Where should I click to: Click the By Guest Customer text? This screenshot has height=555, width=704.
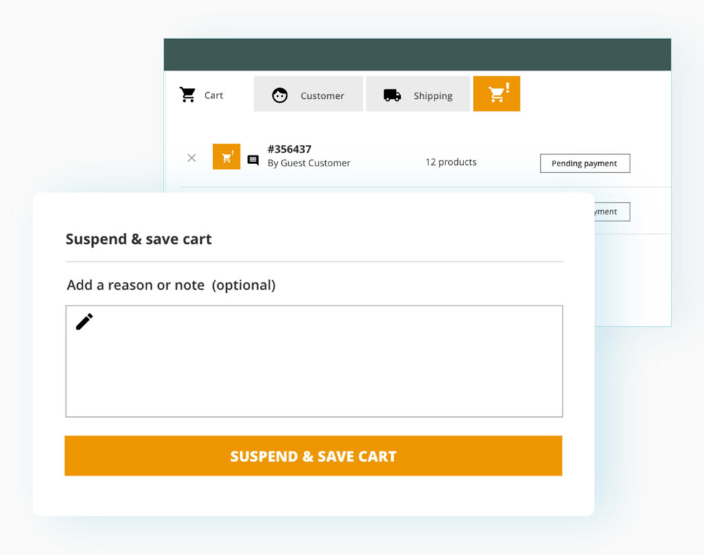[309, 163]
